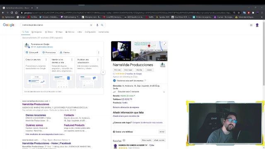Go back with the browser back arrow
Viewport: 265px width, 149px height.
point(3,13)
